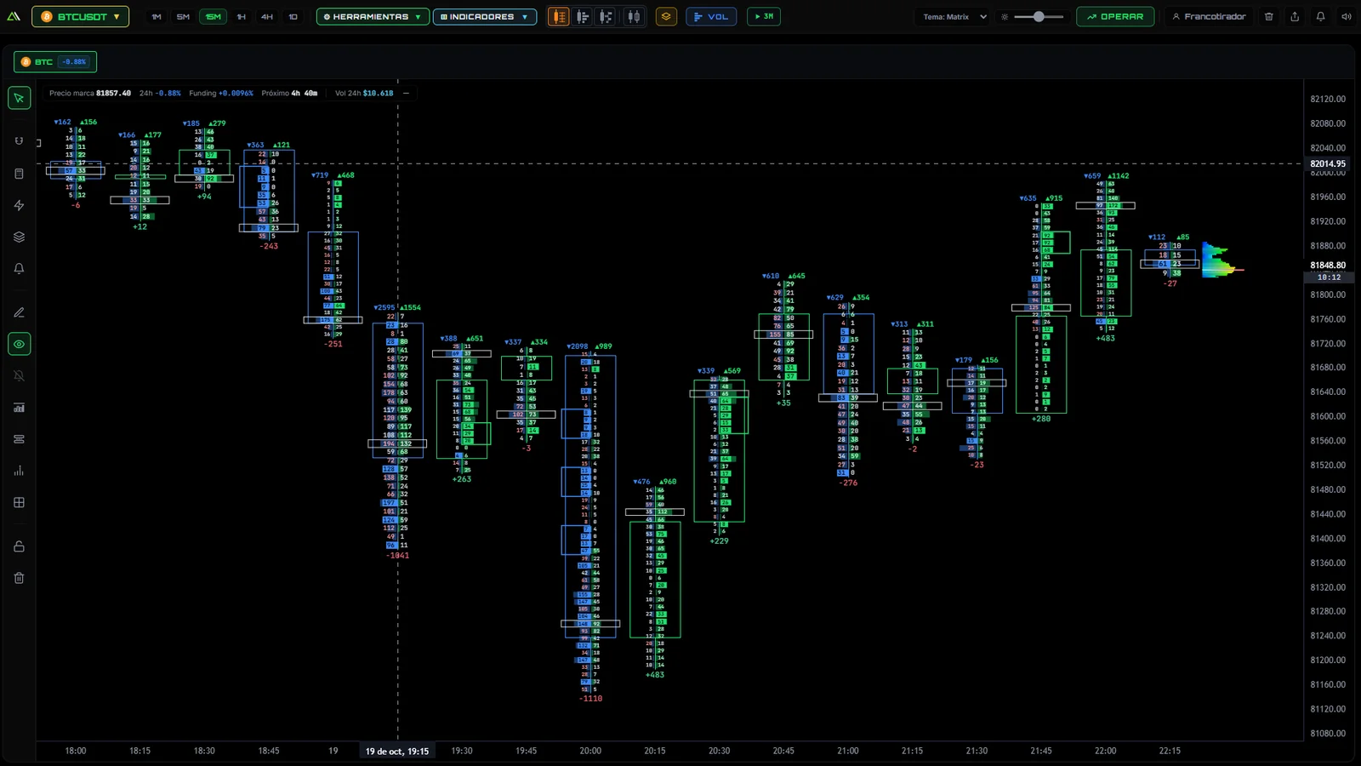This screenshot has height=766, width=1361.
Task: Toggle the magnet snap tool
Action: pos(19,141)
